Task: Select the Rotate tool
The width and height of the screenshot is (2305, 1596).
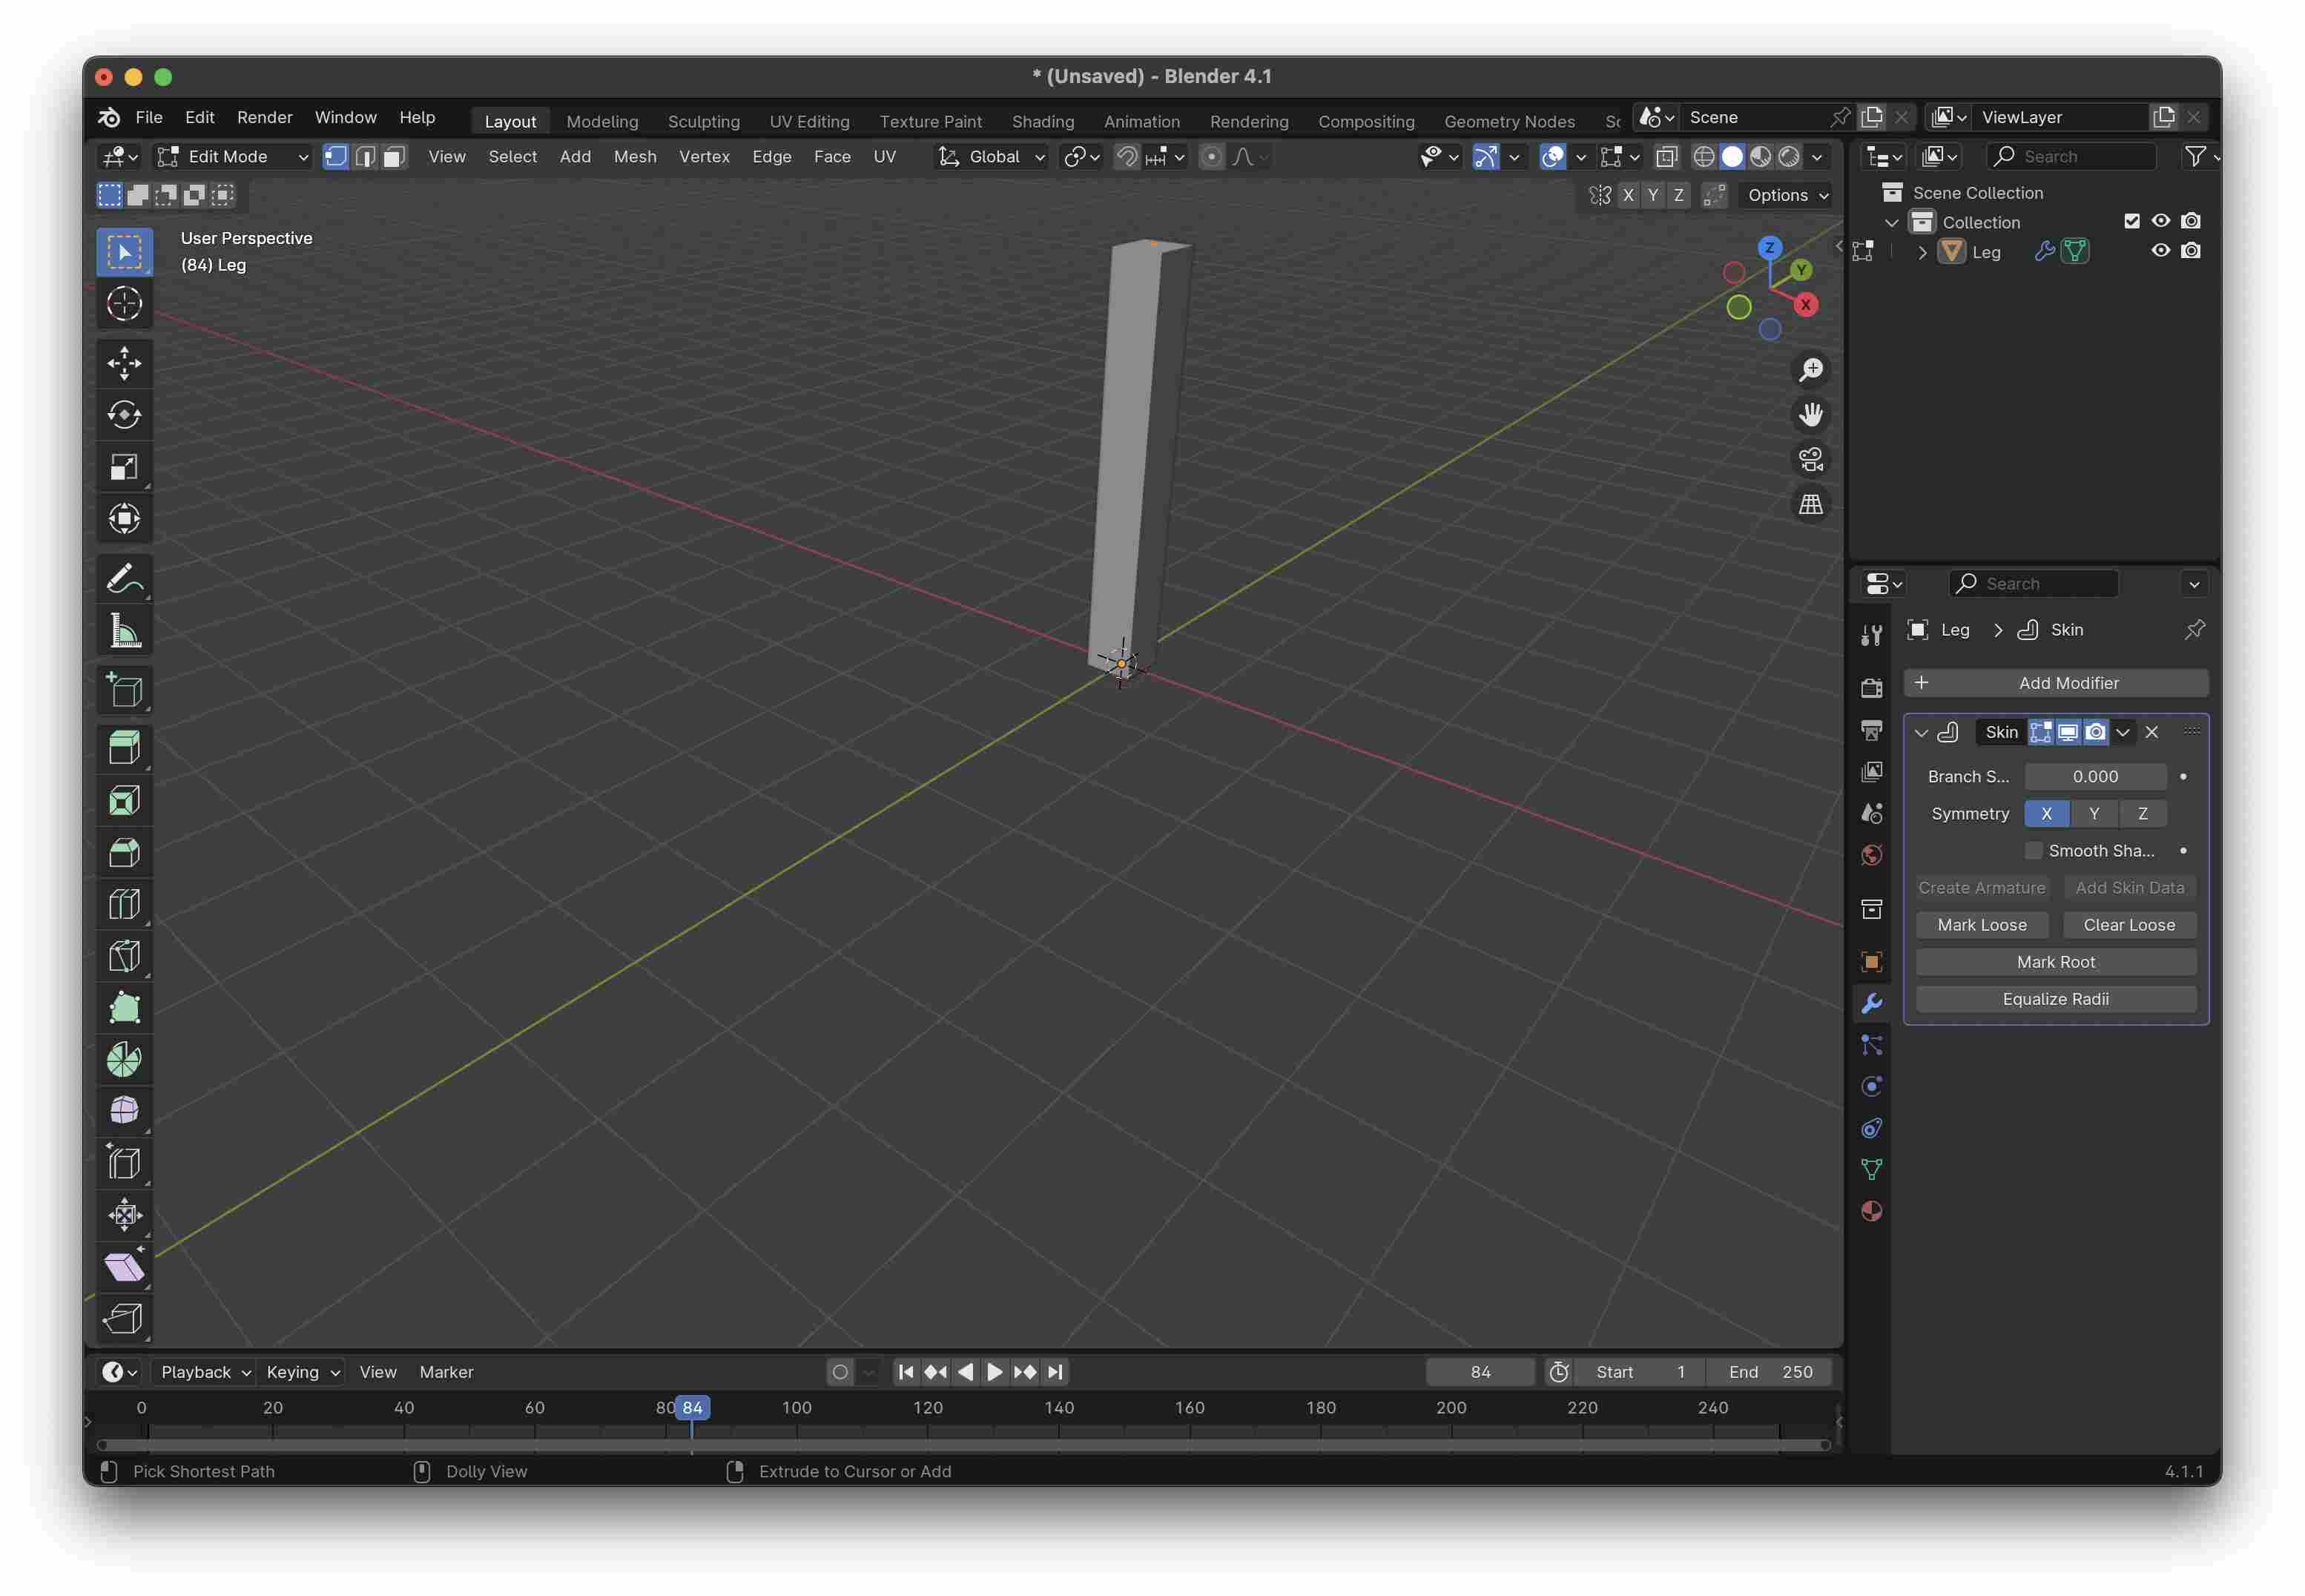Action: [124, 415]
